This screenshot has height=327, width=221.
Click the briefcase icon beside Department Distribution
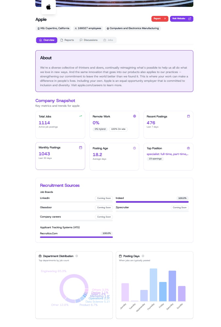[x=40, y=256]
